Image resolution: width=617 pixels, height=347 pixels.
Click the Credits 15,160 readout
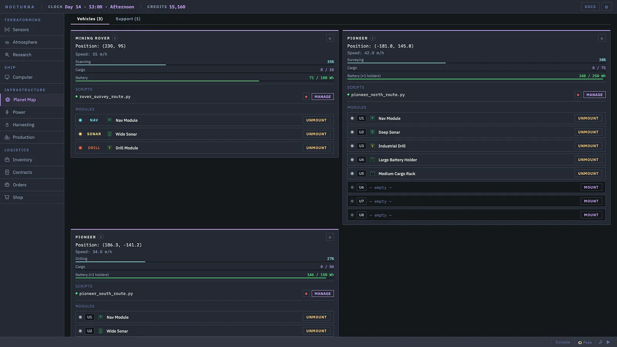click(x=166, y=7)
